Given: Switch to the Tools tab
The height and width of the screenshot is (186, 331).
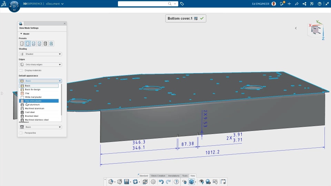Looking at the screenshot, I should click(185, 176).
